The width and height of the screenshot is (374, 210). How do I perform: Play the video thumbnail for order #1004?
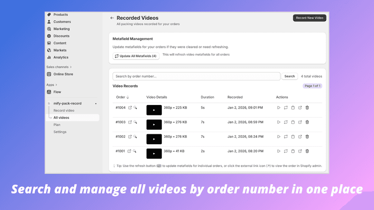154,110
